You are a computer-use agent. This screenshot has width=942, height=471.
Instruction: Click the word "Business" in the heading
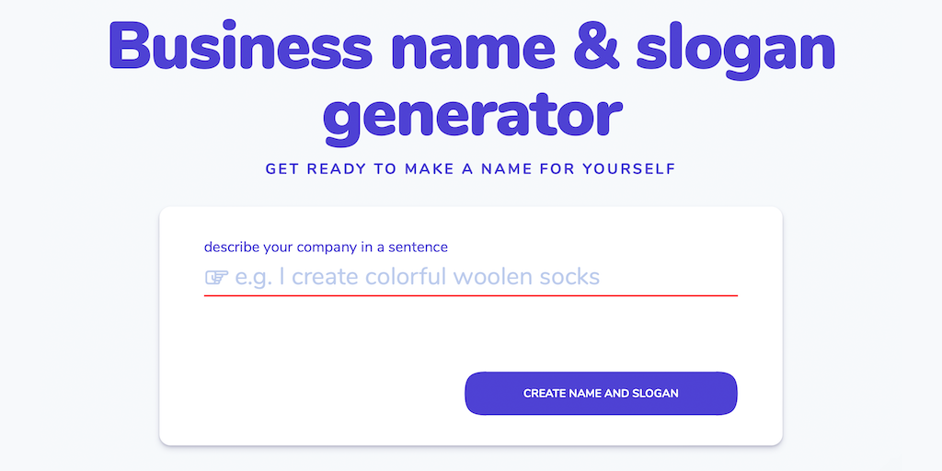pos(239,46)
